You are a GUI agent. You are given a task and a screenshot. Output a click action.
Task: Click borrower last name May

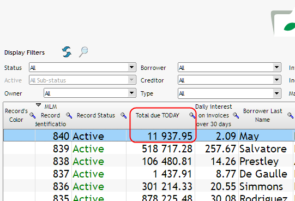coord(249,137)
